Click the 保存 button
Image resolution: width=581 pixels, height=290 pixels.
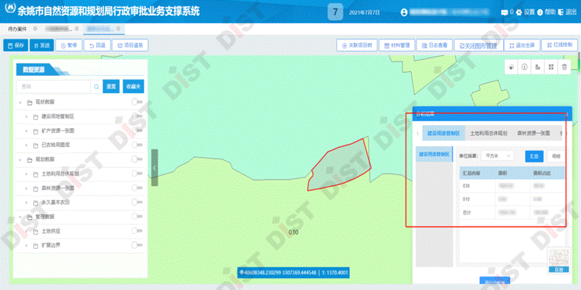[x=15, y=45]
